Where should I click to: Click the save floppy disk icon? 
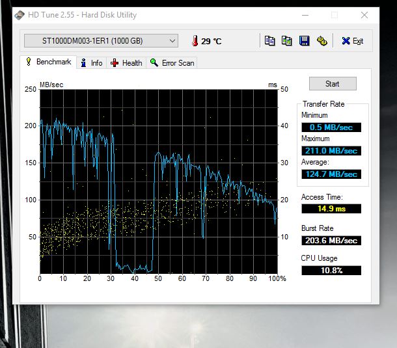click(304, 41)
